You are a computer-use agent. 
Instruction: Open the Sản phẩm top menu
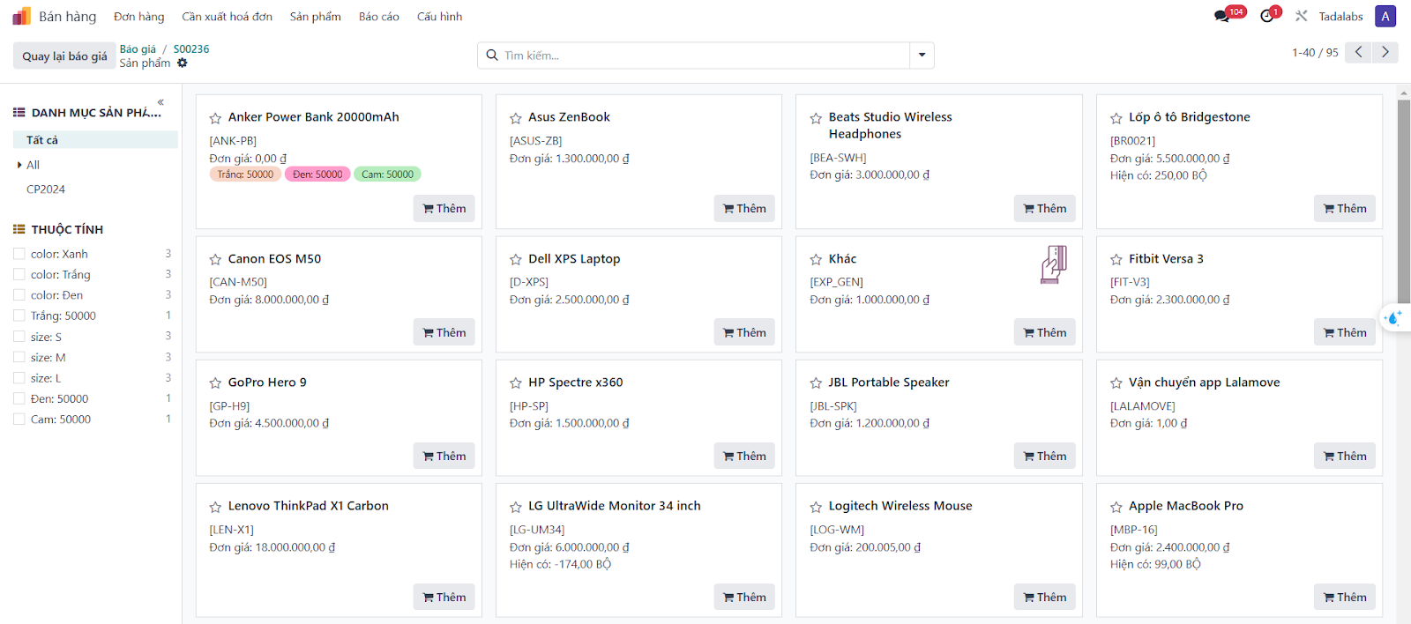(316, 17)
